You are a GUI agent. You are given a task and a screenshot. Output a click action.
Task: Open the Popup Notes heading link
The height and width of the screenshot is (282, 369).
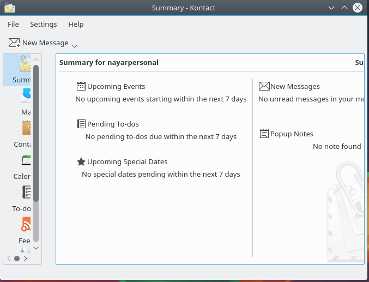click(x=292, y=134)
